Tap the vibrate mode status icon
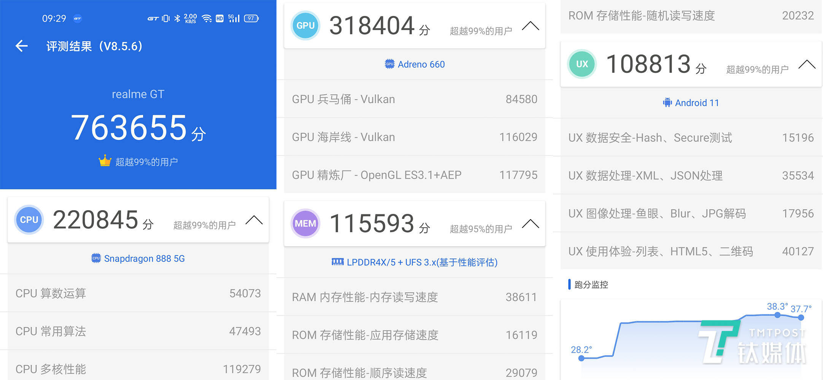The width and height of the screenshot is (823, 380). (x=166, y=18)
